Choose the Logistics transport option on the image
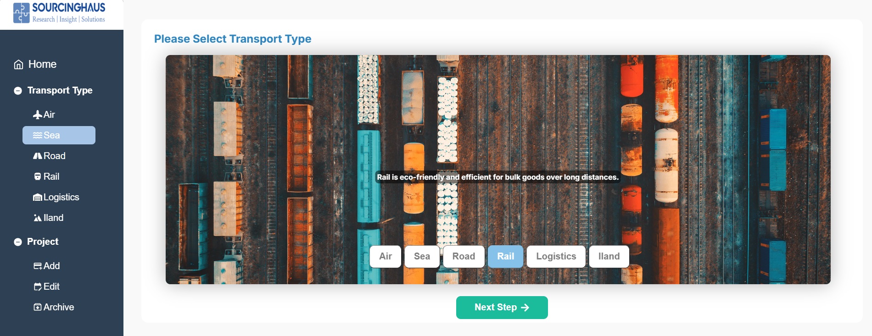The height and width of the screenshot is (336, 872). point(556,257)
